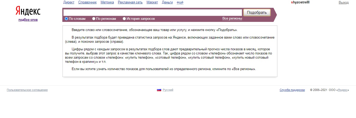This screenshot has height=118, width=356.
Task: Click the paragraph starting «Если вы хотите узнать»
Action: tap(164, 69)
